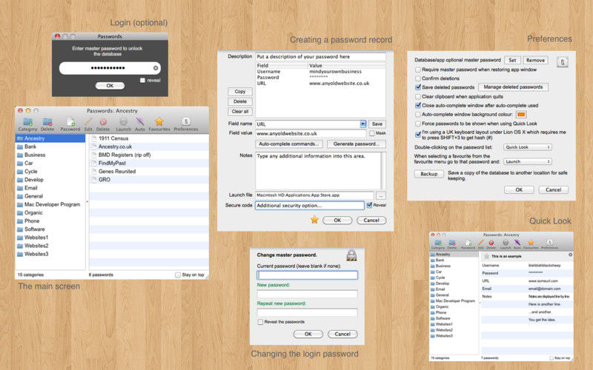The width and height of the screenshot is (593, 370).
Task: Click padlock icon in Change master password dialog
Action: tap(351, 255)
